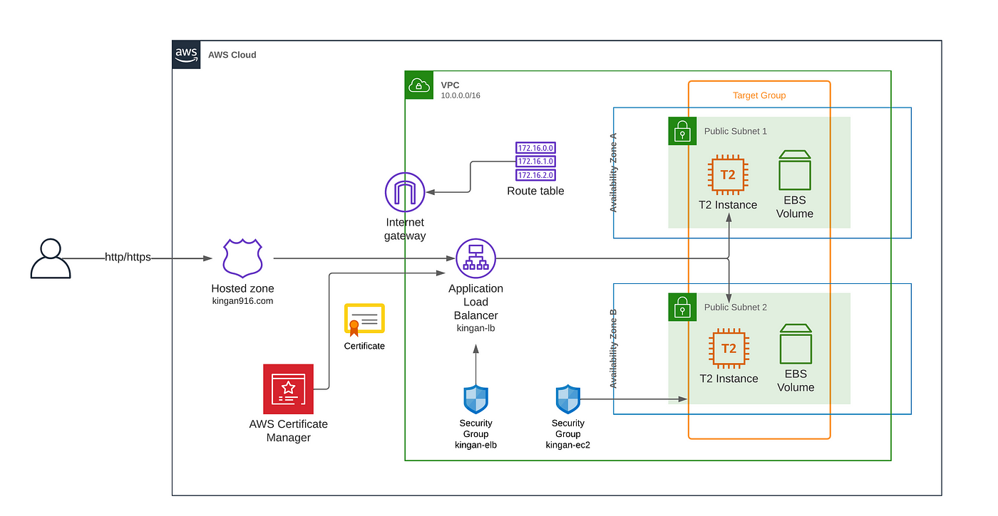
Task: Click the orange 'Target Group' label
Action: [x=759, y=95]
